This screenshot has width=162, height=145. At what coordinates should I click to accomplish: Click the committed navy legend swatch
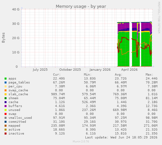click(6, 122)
